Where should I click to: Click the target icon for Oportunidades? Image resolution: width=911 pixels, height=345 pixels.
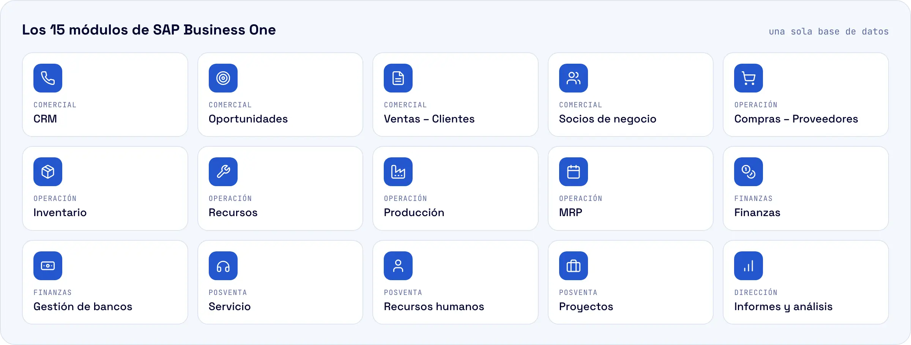pyautogui.click(x=223, y=78)
